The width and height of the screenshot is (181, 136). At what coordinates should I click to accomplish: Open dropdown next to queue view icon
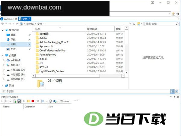pos(11,101)
